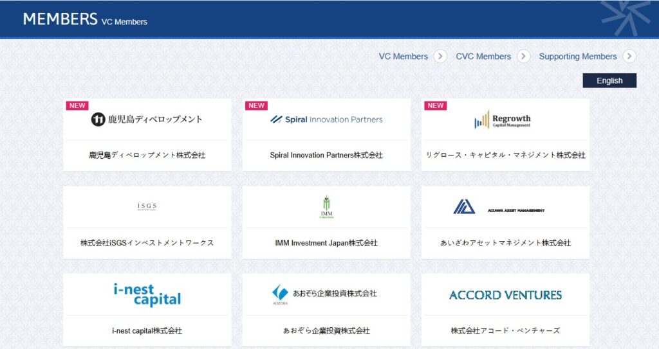Open i-nest capital株式会社 name text
The width and height of the screenshot is (659, 349).
click(x=147, y=330)
